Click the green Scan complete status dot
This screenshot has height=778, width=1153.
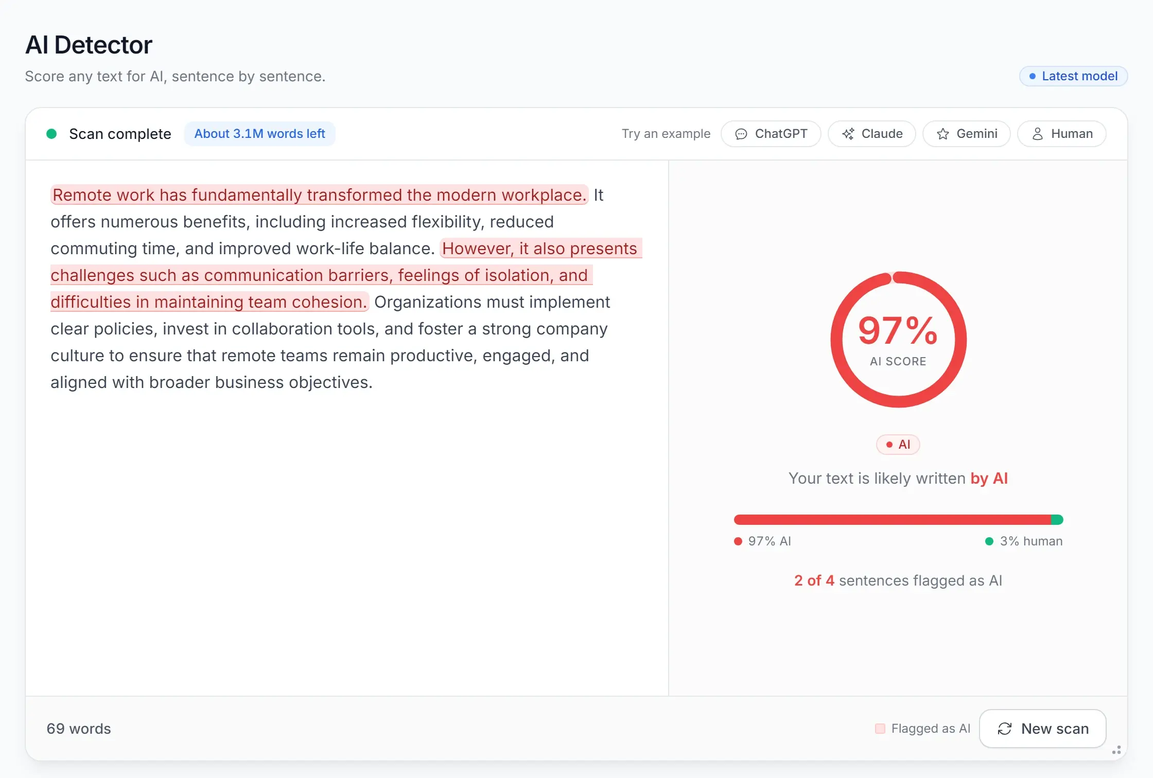pos(51,134)
